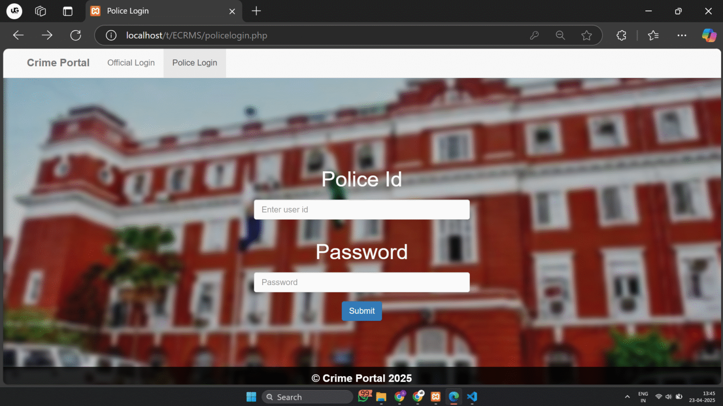Click the Crime Portal brand link

58,63
